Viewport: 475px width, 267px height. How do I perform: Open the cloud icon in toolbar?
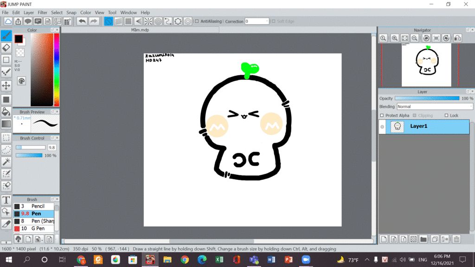8,21
